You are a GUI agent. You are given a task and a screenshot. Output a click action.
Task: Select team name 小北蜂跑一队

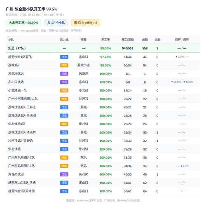(17, 90)
